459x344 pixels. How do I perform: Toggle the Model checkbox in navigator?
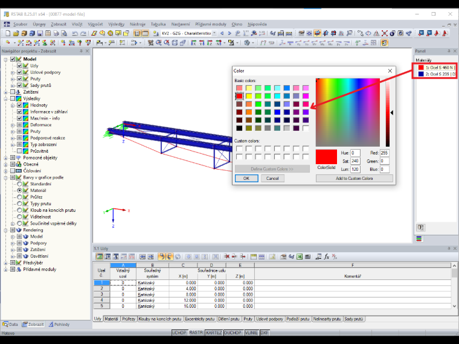(x=13, y=59)
